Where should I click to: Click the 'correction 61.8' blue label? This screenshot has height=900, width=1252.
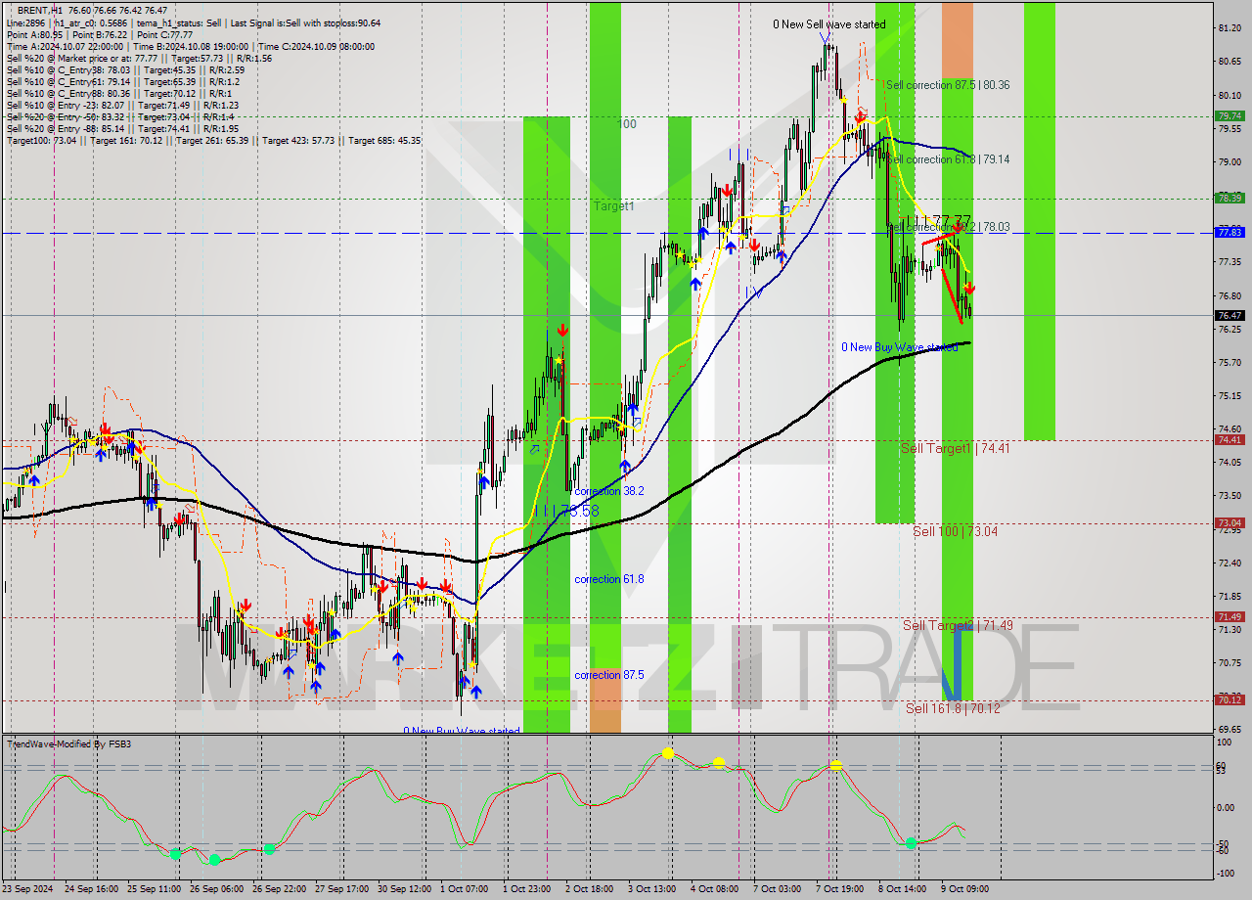[609, 579]
